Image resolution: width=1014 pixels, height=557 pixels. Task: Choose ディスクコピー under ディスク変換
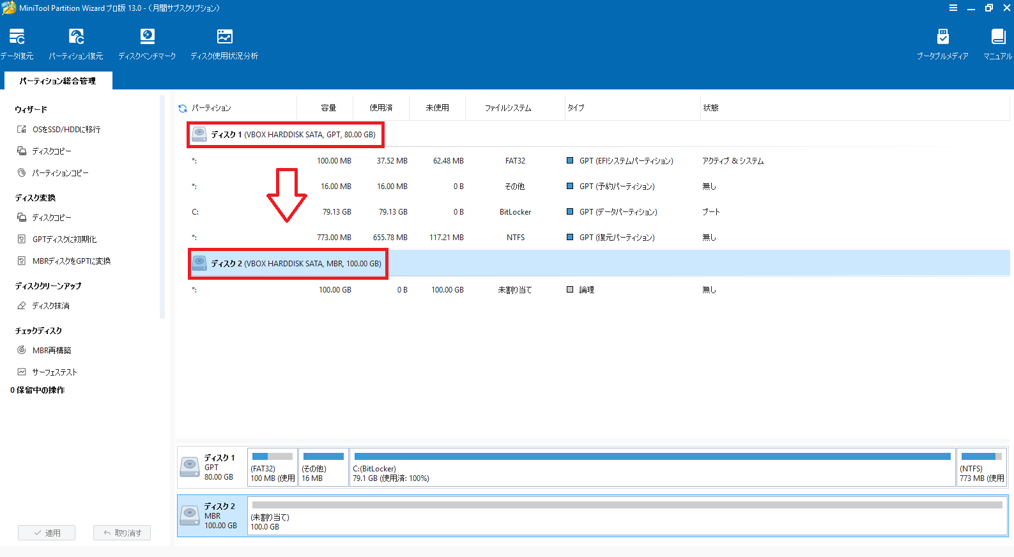tap(44, 217)
